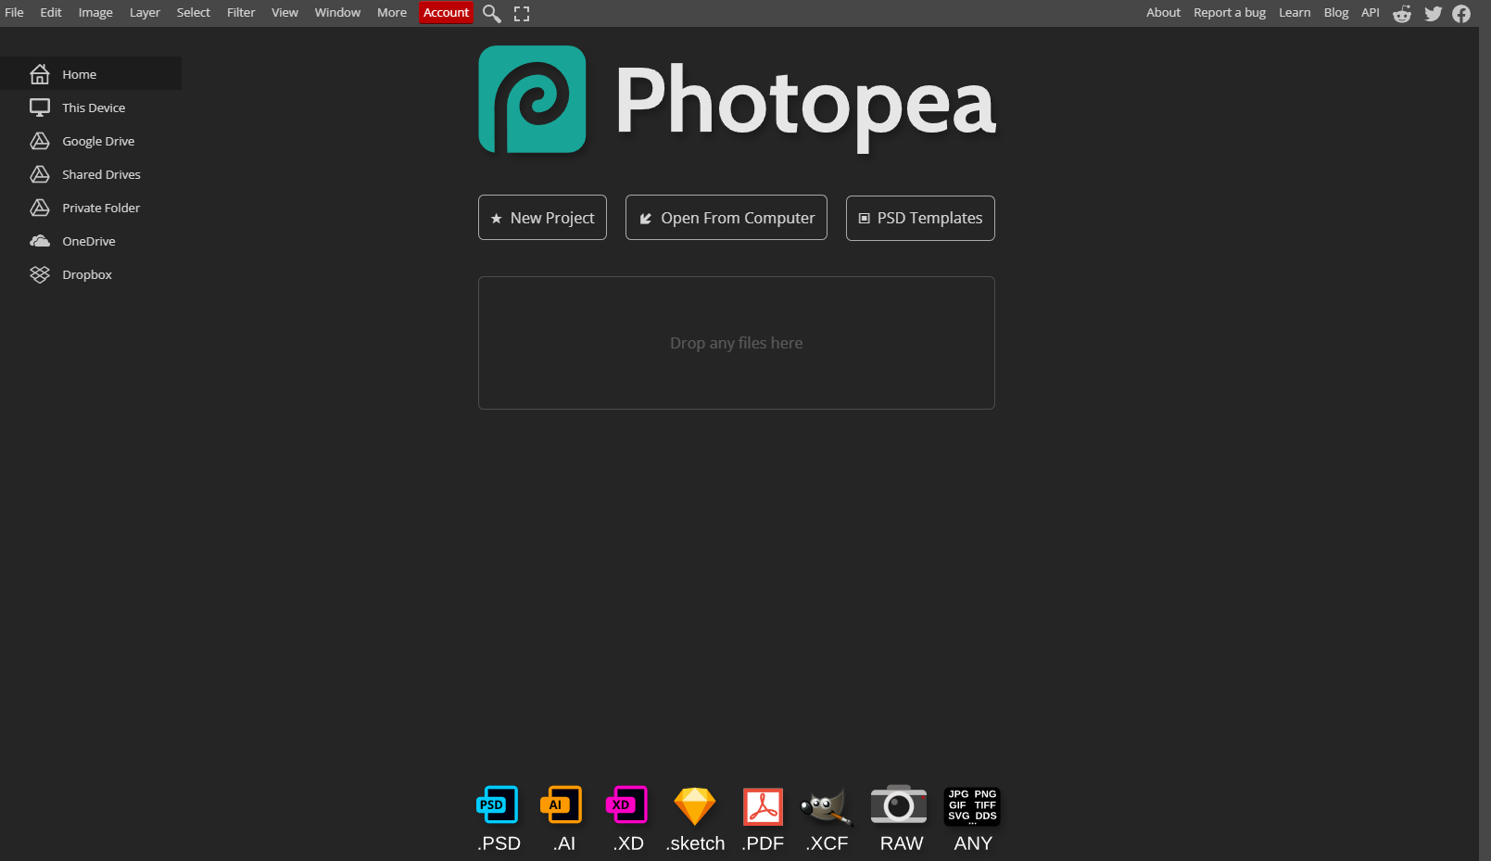Select Dropbox label in sidebar
The height and width of the screenshot is (861, 1491).
point(87,274)
